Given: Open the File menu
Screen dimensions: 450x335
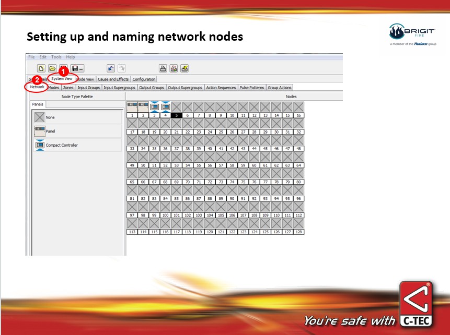Looking at the screenshot, I should (x=31, y=57).
